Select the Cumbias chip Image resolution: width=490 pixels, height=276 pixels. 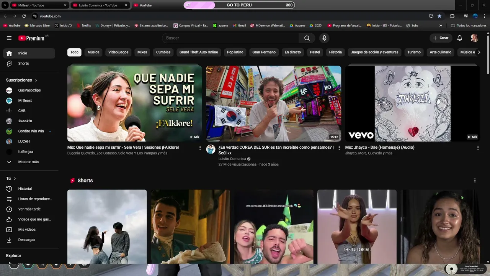[x=163, y=52]
